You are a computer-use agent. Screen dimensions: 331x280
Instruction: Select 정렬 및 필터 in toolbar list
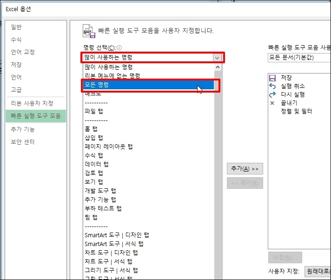(x=297, y=111)
